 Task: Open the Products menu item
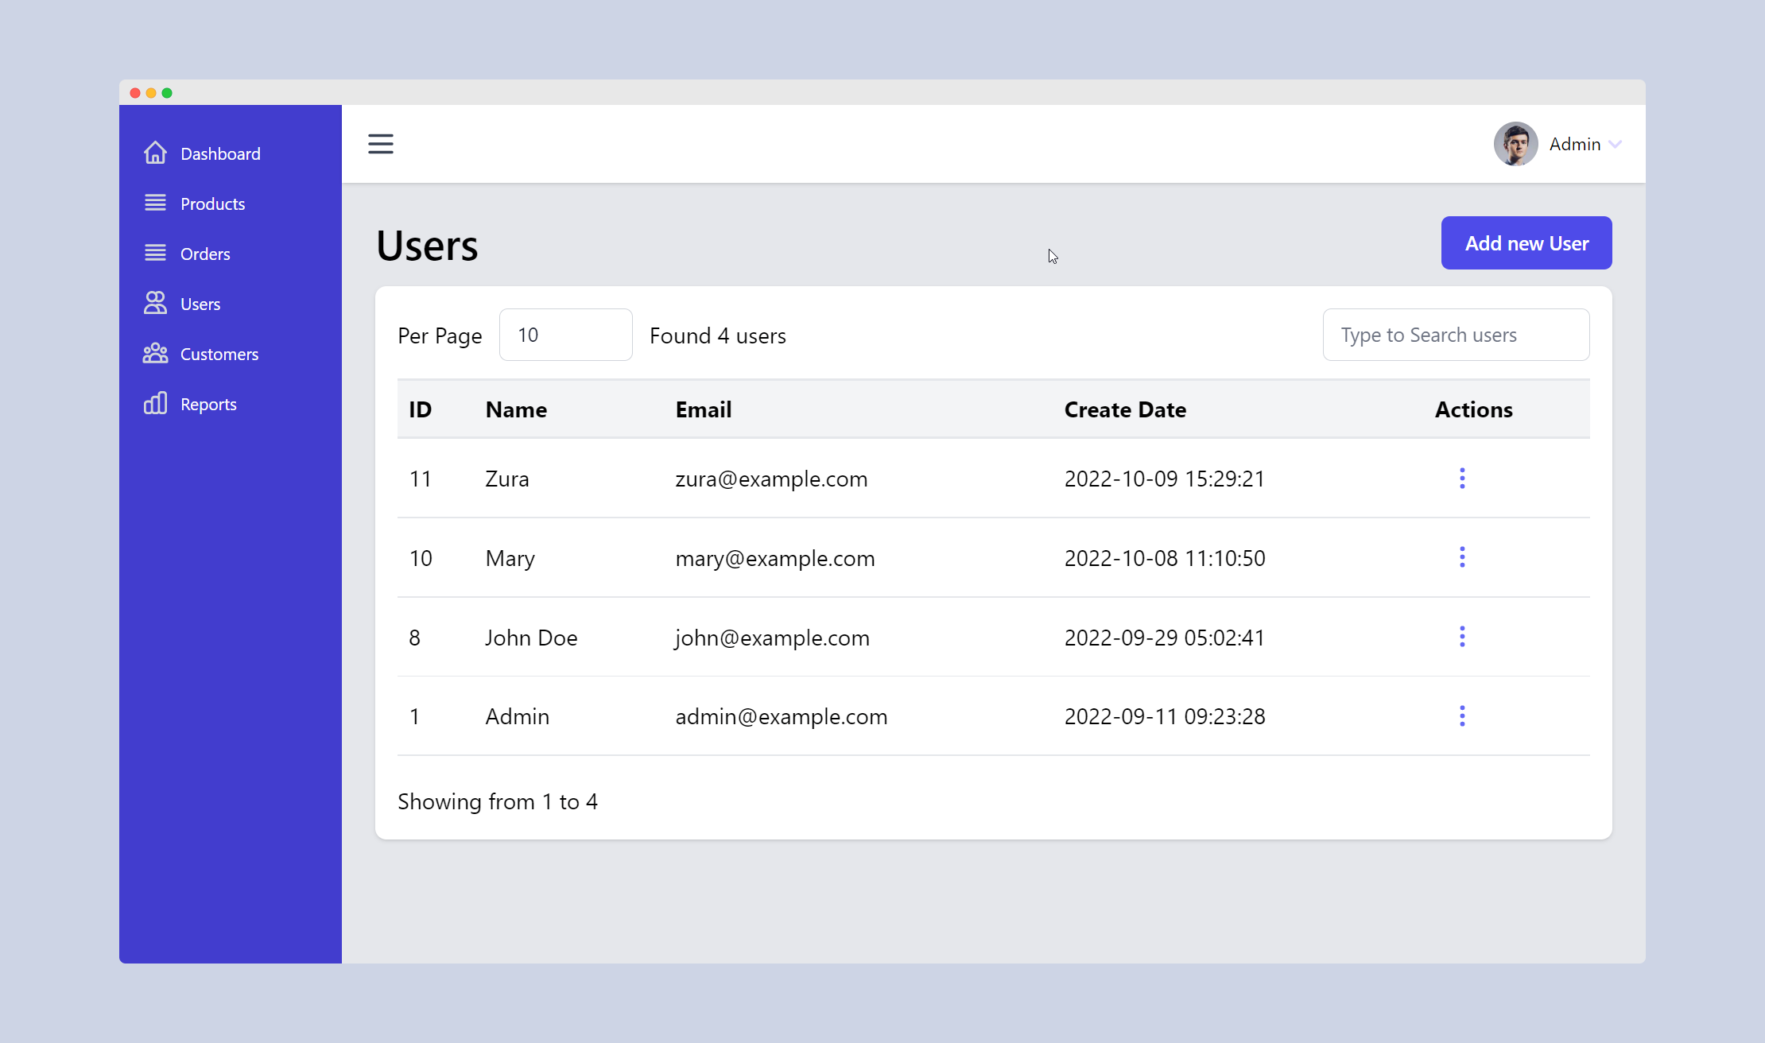(230, 204)
